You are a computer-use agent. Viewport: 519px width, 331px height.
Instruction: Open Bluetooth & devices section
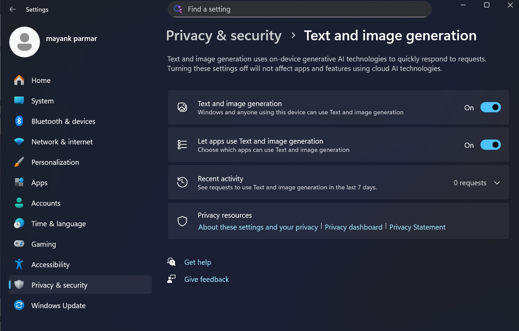click(x=63, y=121)
